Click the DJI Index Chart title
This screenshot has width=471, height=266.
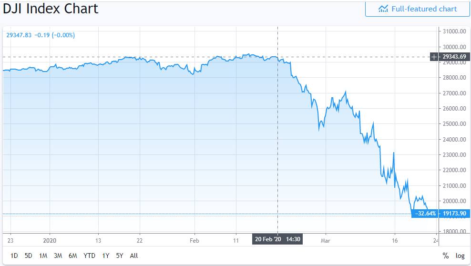51,9
